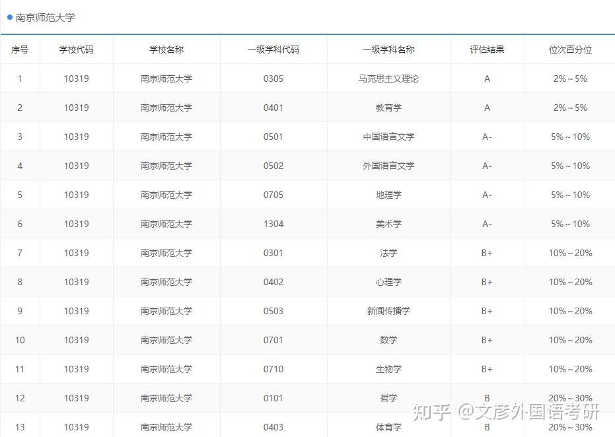Click the A result in 教育学 row
The width and height of the screenshot is (615, 437).
[x=487, y=108]
